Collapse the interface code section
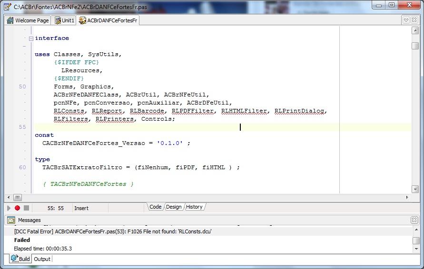 (x=31, y=38)
